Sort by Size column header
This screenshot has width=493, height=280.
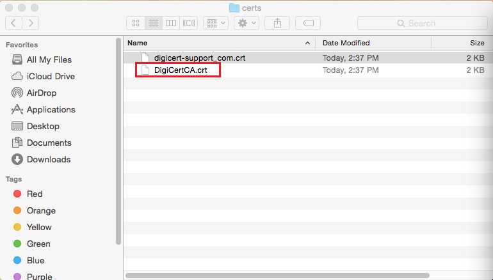477,43
